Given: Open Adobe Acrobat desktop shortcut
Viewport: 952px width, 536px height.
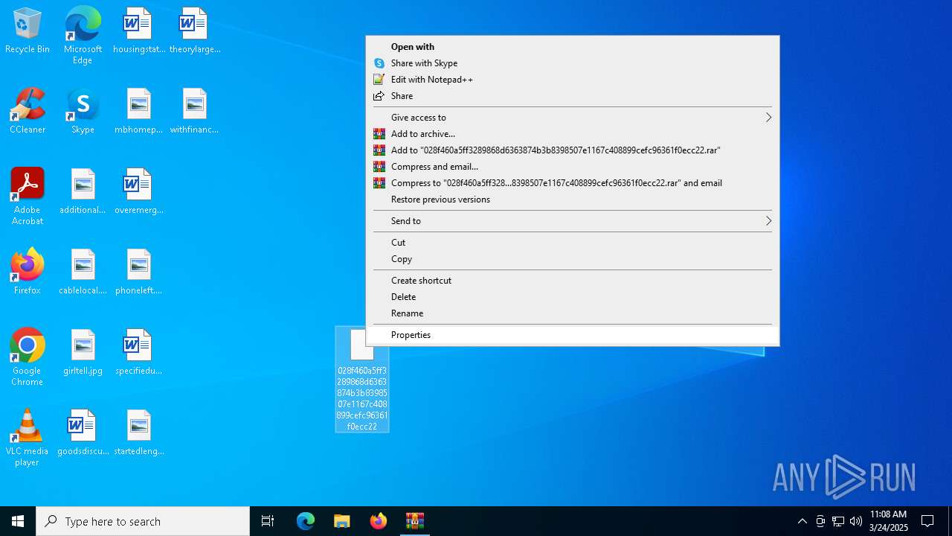Looking at the screenshot, I should coord(28,197).
